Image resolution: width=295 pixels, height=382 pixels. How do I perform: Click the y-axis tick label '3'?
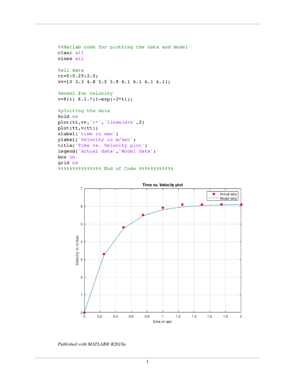pos(82,259)
